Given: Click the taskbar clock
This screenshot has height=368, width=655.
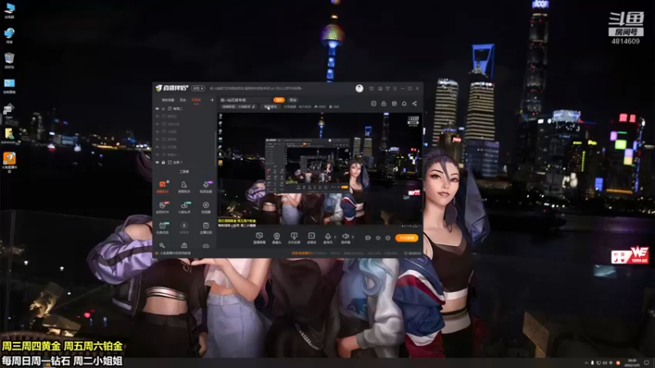Looking at the screenshot, I should (x=632, y=362).
